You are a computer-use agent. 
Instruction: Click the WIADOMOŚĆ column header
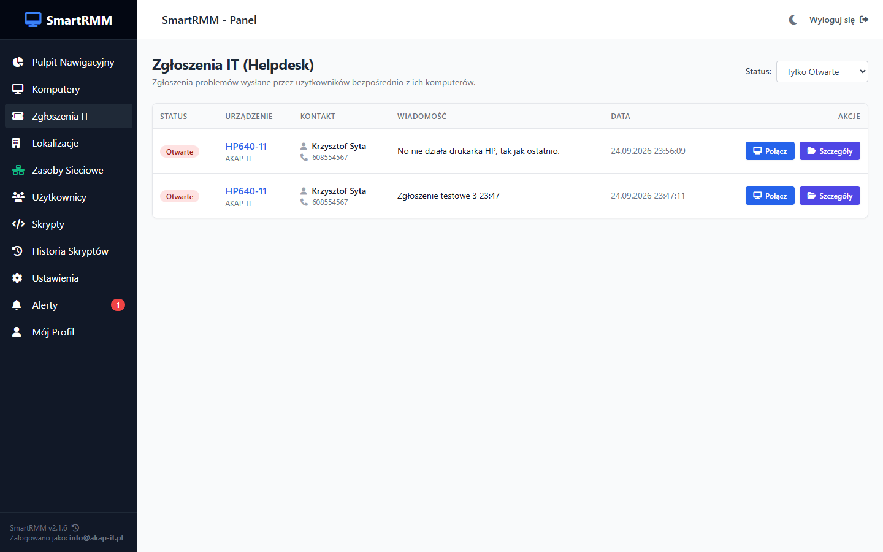(x=422, y=116)
